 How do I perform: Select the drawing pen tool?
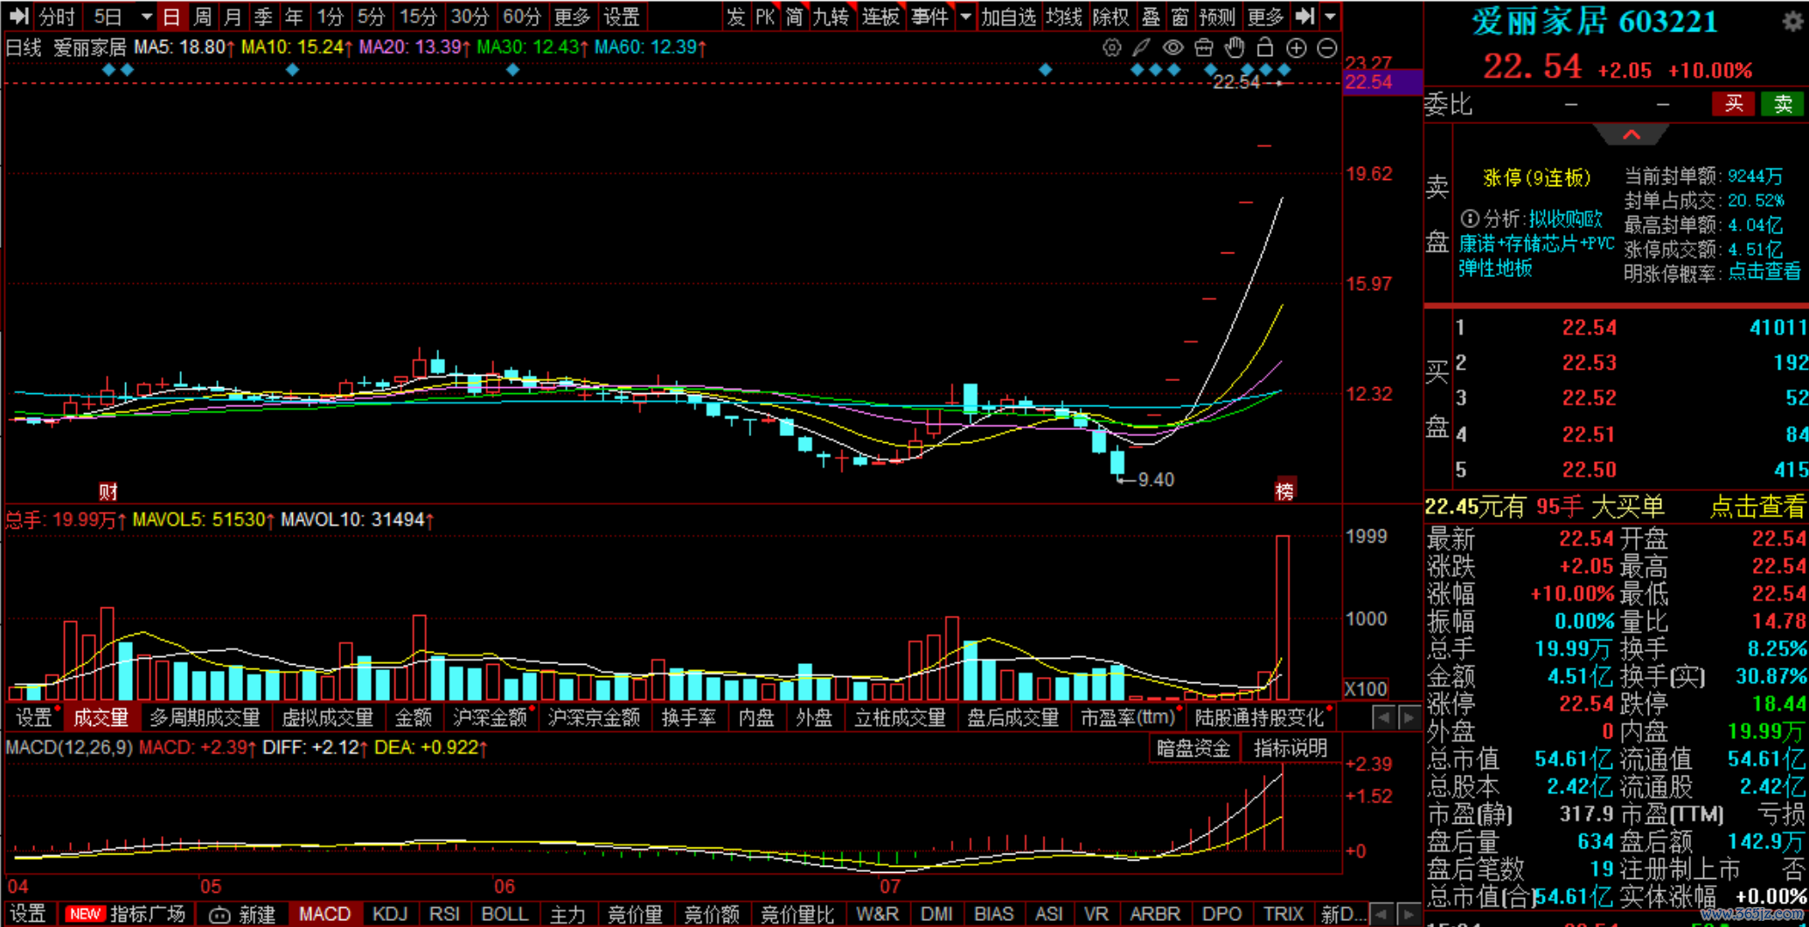pyautogui.click(x=1142, y=48)
